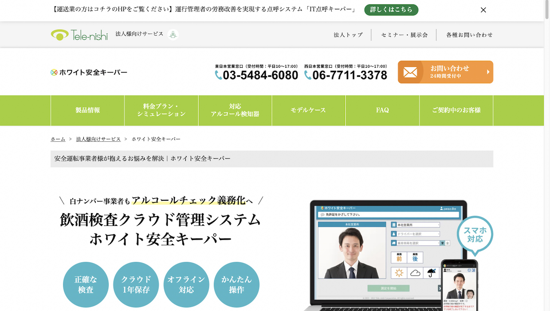This screenshot has height=311, width=550.
Task: Open 各種お問い合わせ in header
Action: pos(469,35)
